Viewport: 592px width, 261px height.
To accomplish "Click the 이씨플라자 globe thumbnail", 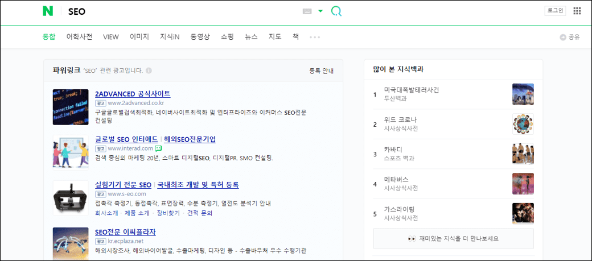I will coord(71,243).
